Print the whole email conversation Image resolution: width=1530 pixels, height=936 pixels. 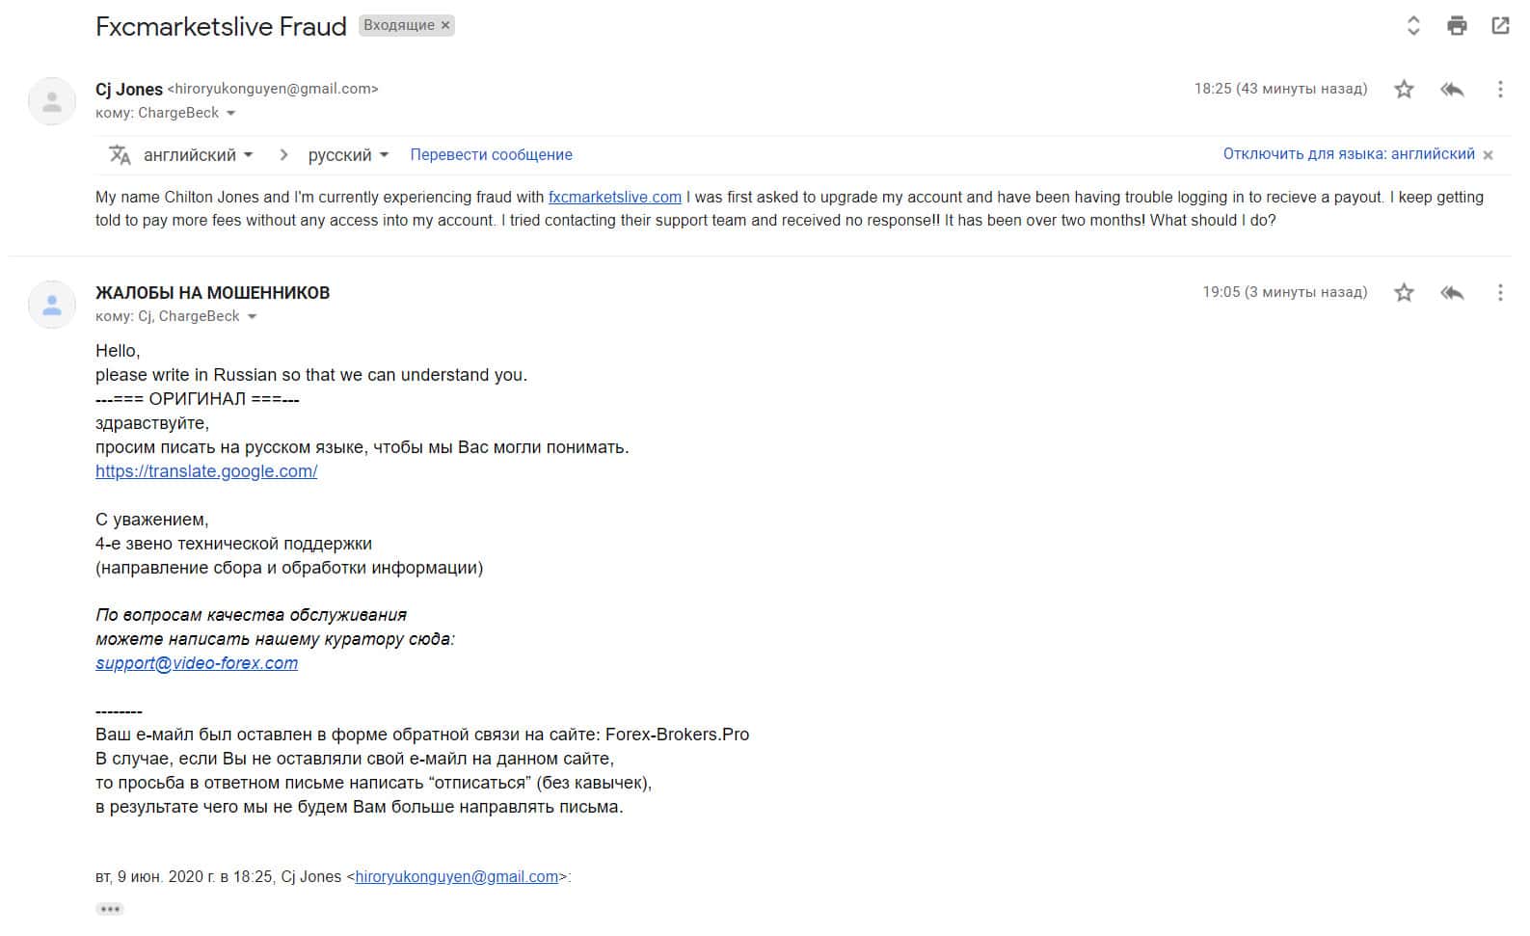(1457, 26)
